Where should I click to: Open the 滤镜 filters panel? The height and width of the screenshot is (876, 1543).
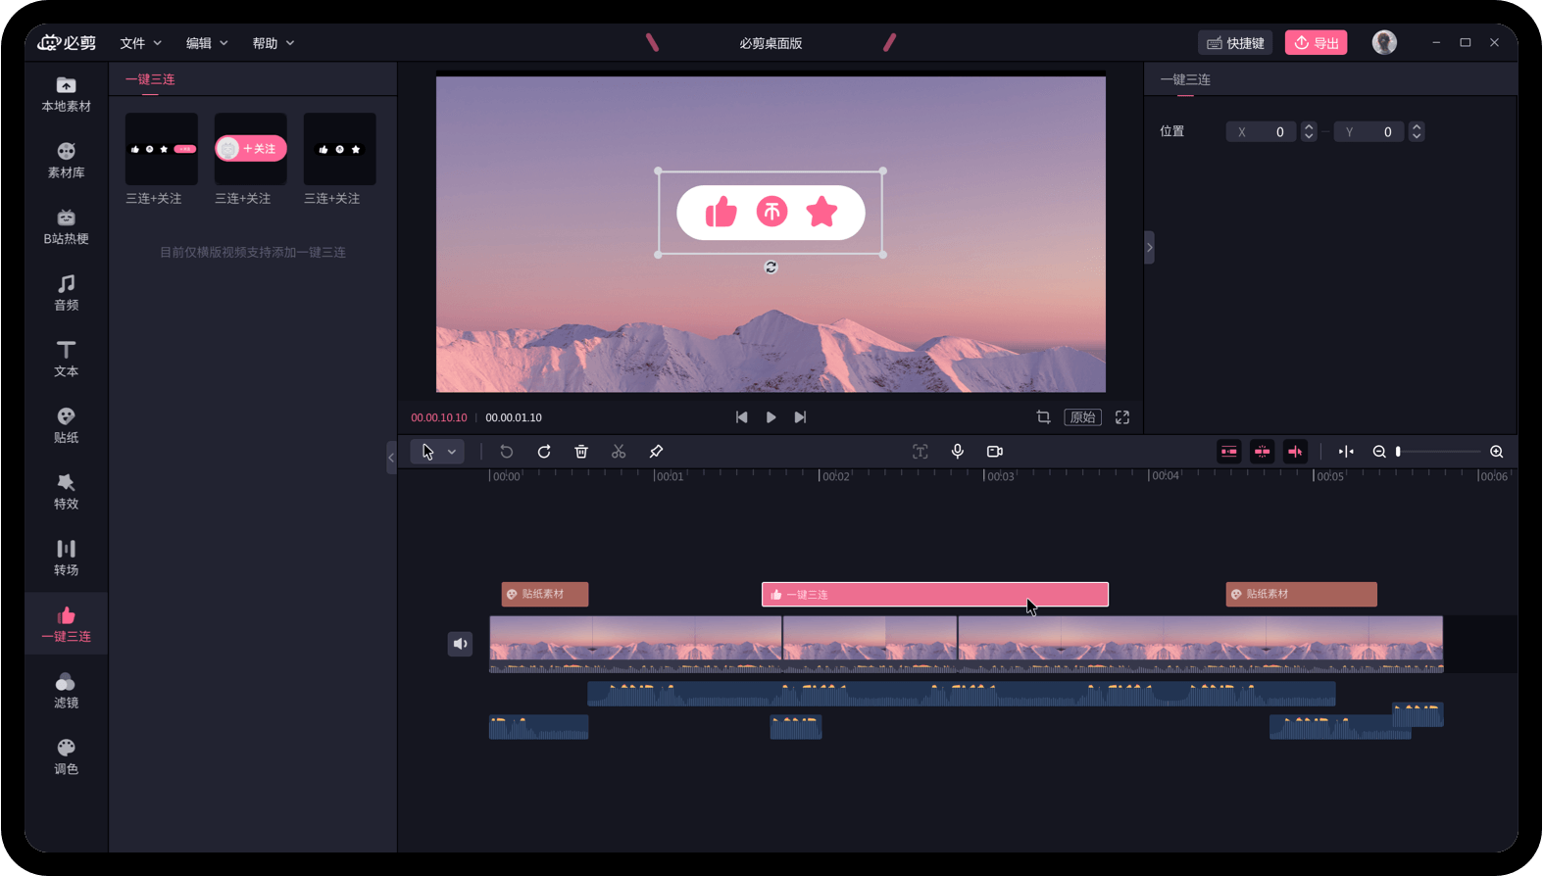coord(66,690)
